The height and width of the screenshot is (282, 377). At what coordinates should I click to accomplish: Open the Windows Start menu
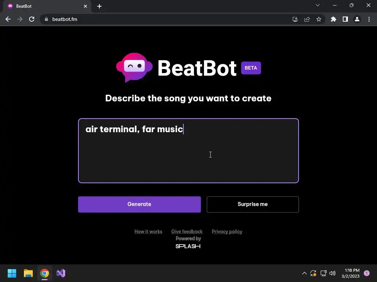click(12, 273)
